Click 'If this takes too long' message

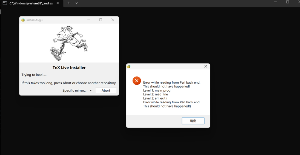pos(69,83)
